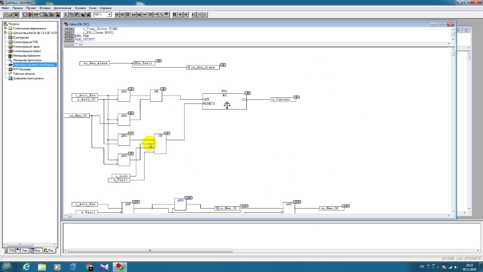
Task: Select Бортжурнал in the resources tree
Action: click(x=21, y=37)
